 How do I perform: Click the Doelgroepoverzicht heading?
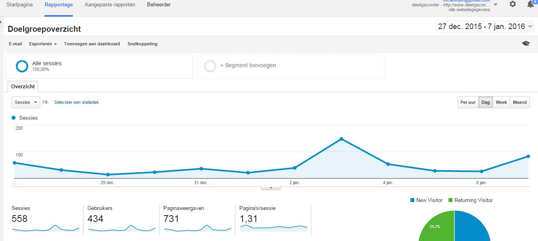point(44,29)
